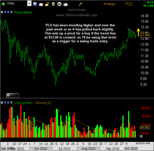
Task: Move the Volume Bars pane down
Action: [8, 103]
